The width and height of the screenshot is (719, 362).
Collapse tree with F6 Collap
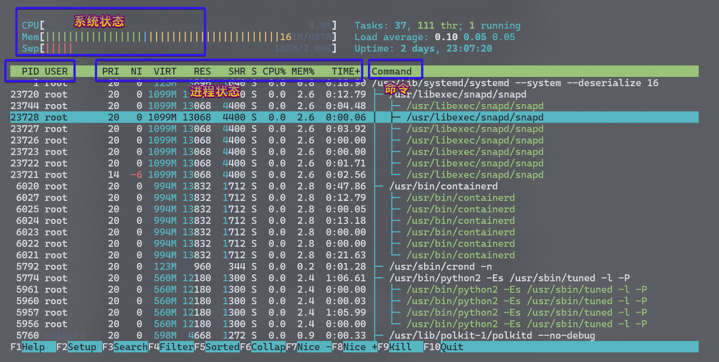coord(268,347)
